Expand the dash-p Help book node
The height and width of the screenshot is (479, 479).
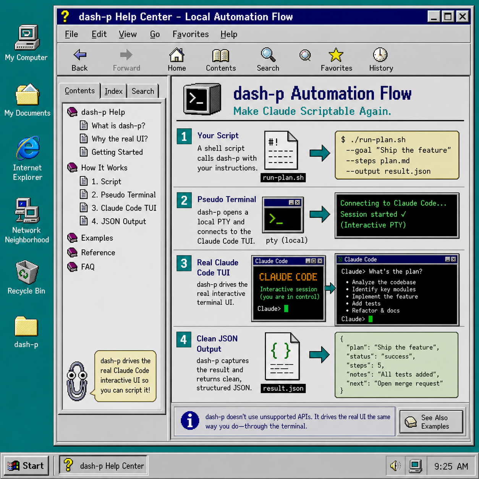point(72,112)
